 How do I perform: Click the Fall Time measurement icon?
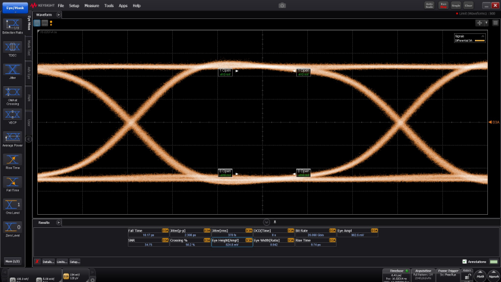click(x=11, y=181)
